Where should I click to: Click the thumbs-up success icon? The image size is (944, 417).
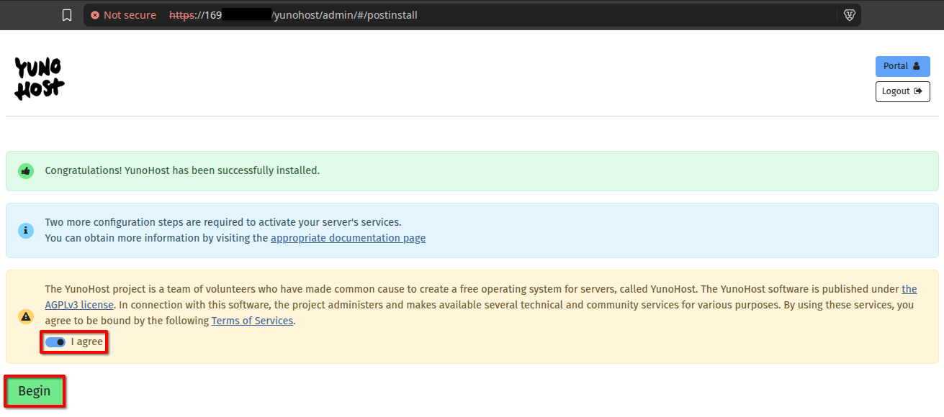coord(26,171)
